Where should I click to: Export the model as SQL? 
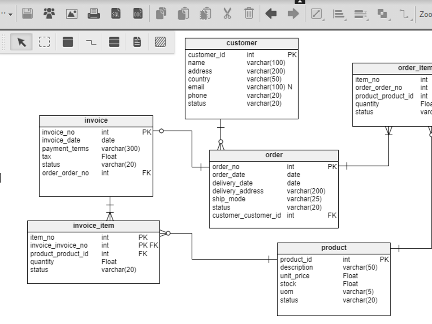pos(116,13)
